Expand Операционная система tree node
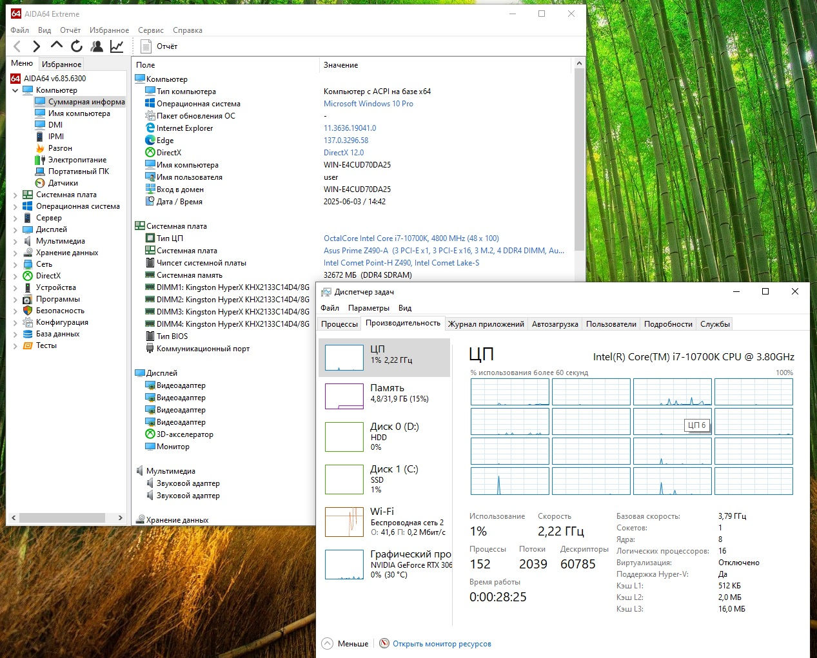817x658 pixels. (15, 206)
